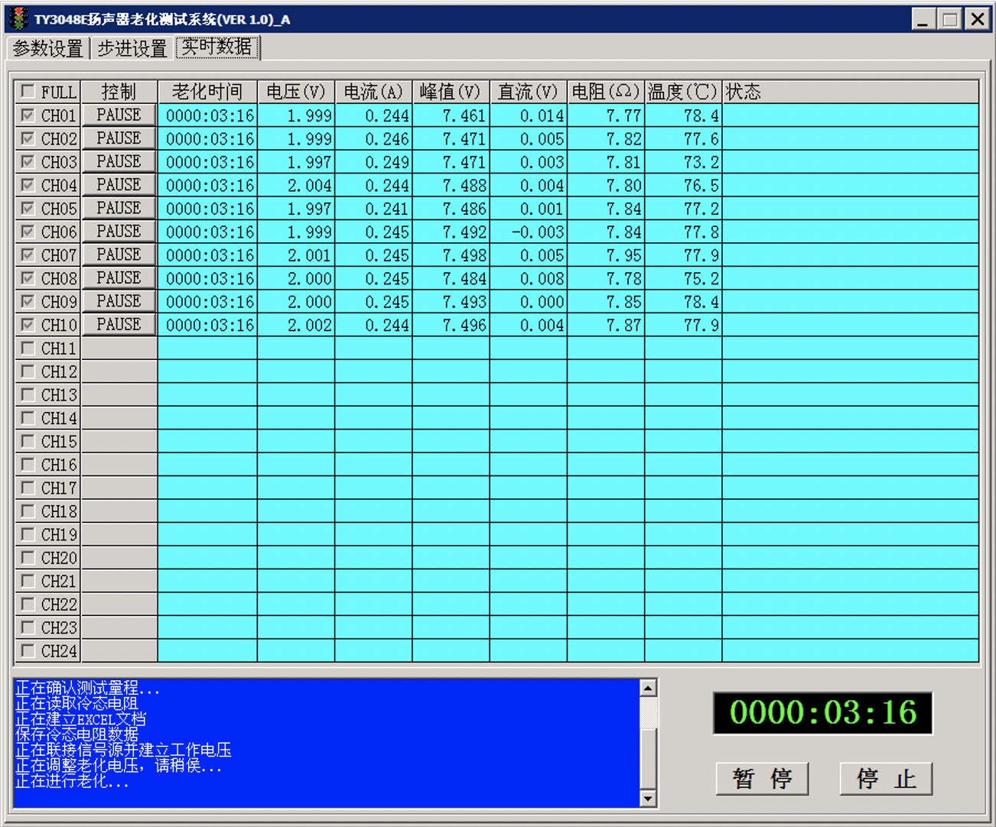Click PAUSE button for CH04

click(119, 185)
